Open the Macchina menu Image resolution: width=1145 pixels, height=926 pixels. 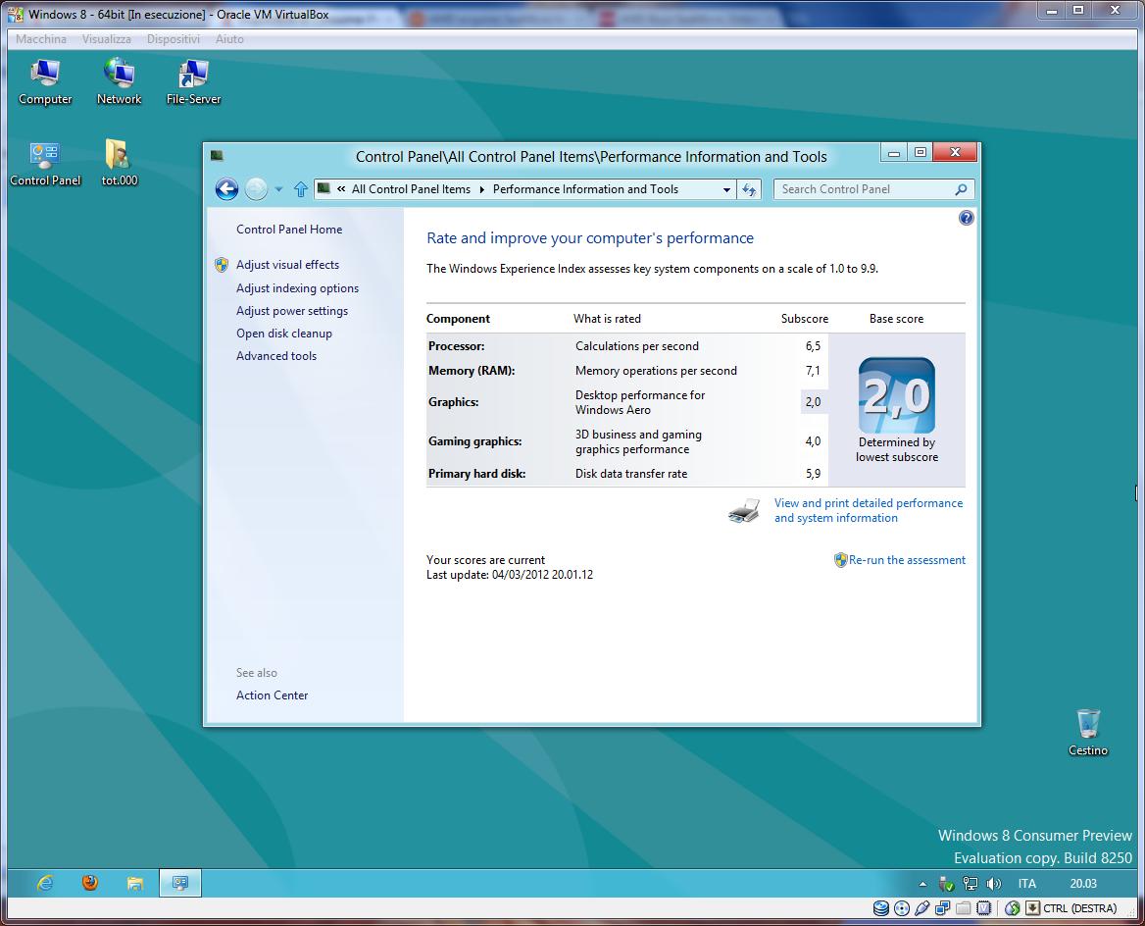click(x=41, y=39)
